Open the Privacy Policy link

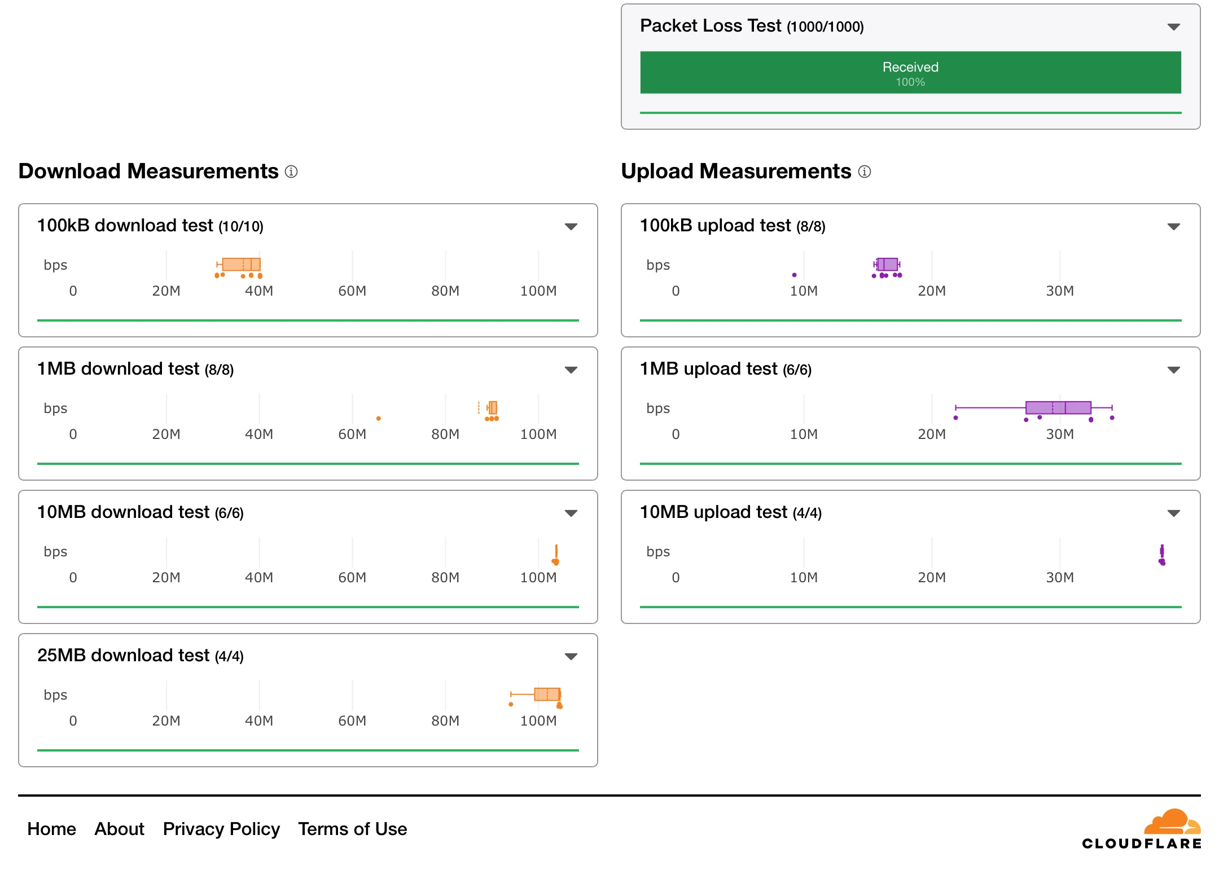point(221,829)
